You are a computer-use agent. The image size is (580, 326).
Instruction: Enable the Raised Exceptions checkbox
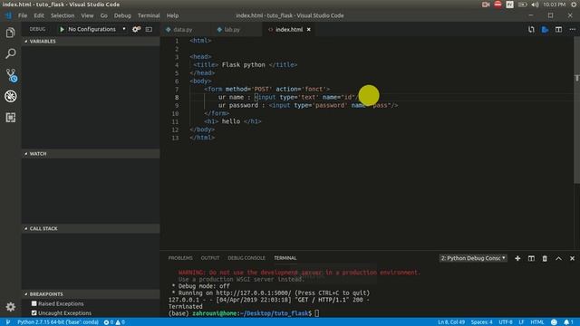tap(34, 303)
